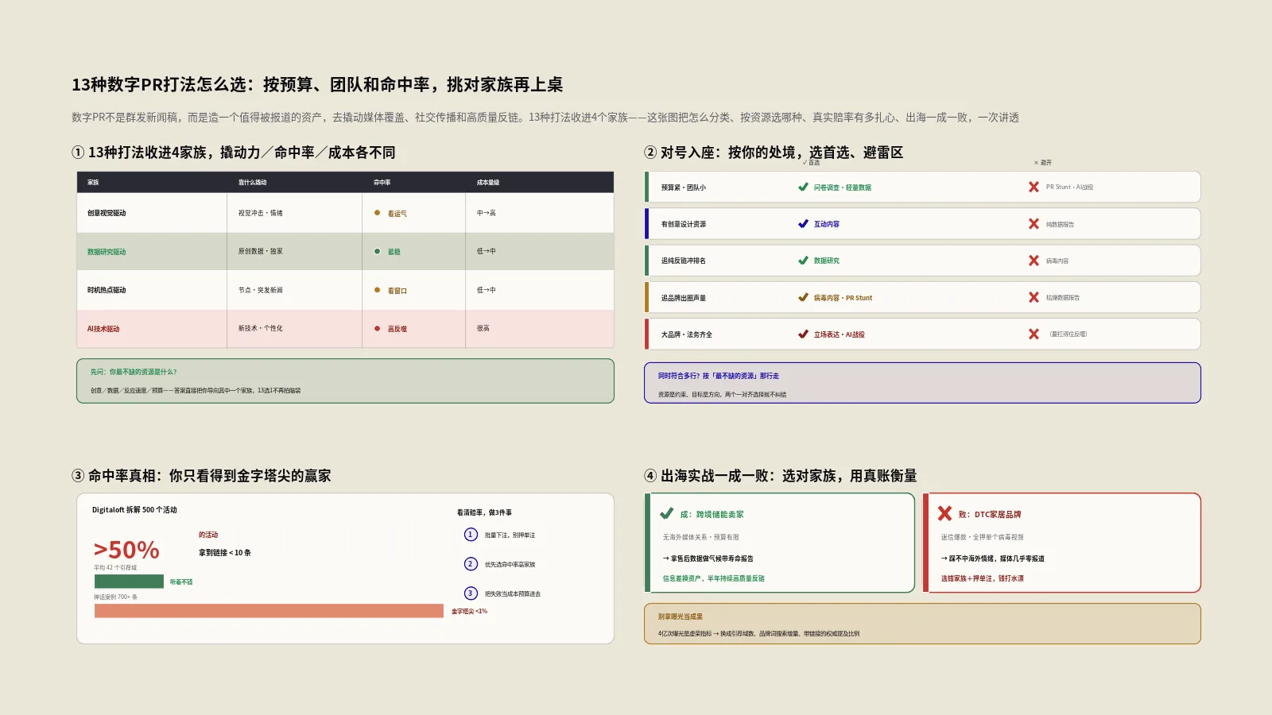
Task: Click the 命中率 column header
Action: point(382,183)
